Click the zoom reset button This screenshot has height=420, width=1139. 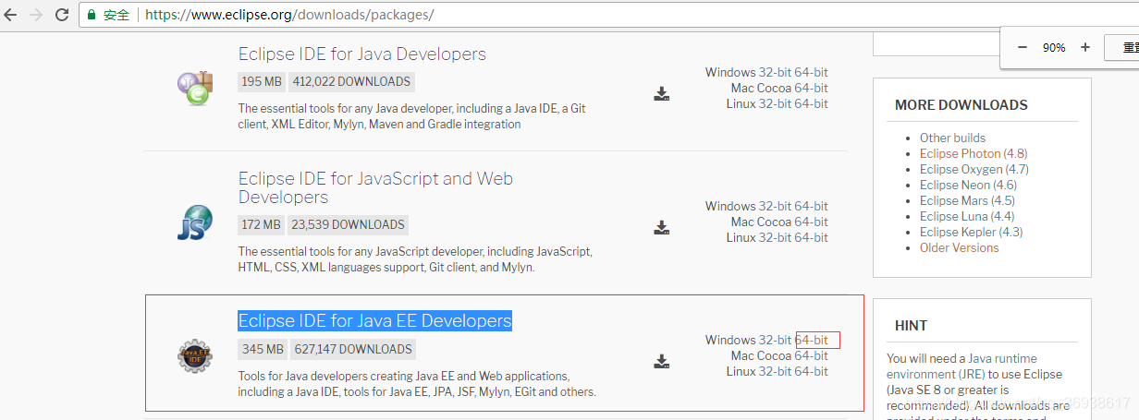click(x=1122, y=48)
